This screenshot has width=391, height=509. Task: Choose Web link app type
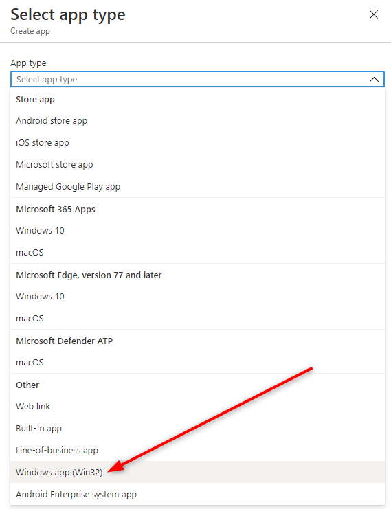point(197,407)
